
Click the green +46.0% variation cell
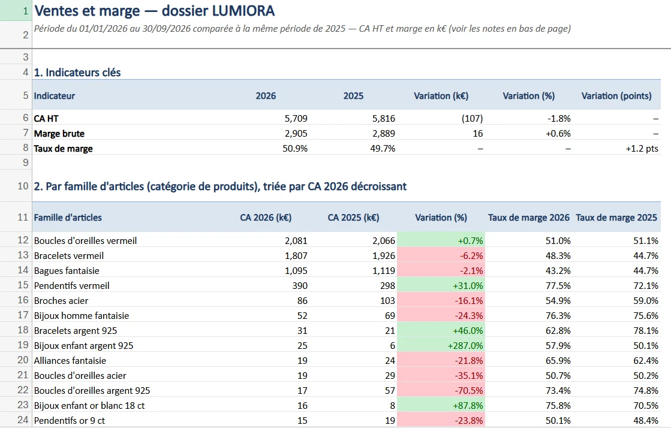pos(441,330)
